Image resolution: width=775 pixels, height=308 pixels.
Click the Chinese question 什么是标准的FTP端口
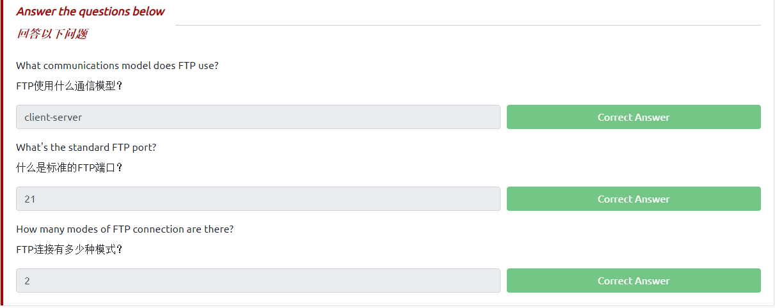[x=69, y=167]
